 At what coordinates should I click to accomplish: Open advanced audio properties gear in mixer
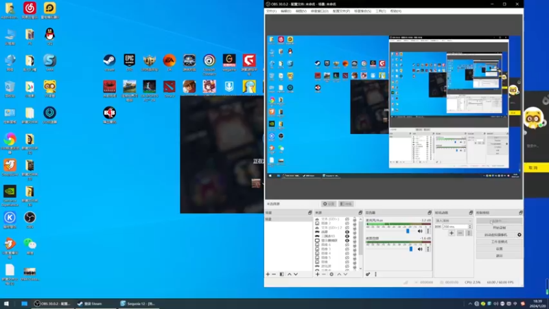point(369,274)
